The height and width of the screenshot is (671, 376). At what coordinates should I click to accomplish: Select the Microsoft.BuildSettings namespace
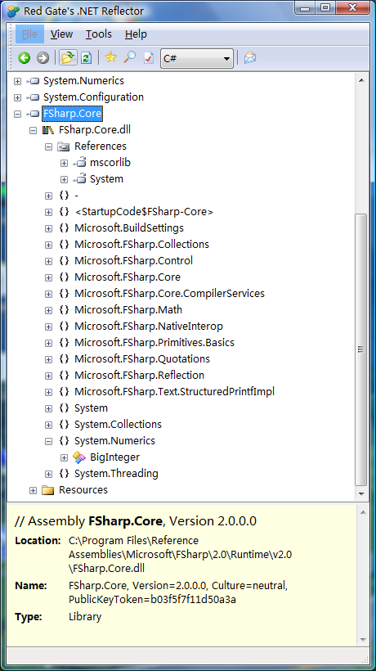[x=129, y=227]
